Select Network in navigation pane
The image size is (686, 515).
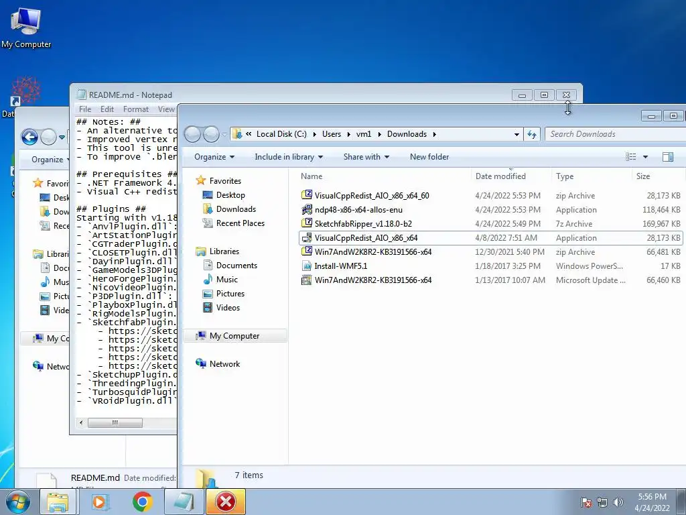click(224, 364)
